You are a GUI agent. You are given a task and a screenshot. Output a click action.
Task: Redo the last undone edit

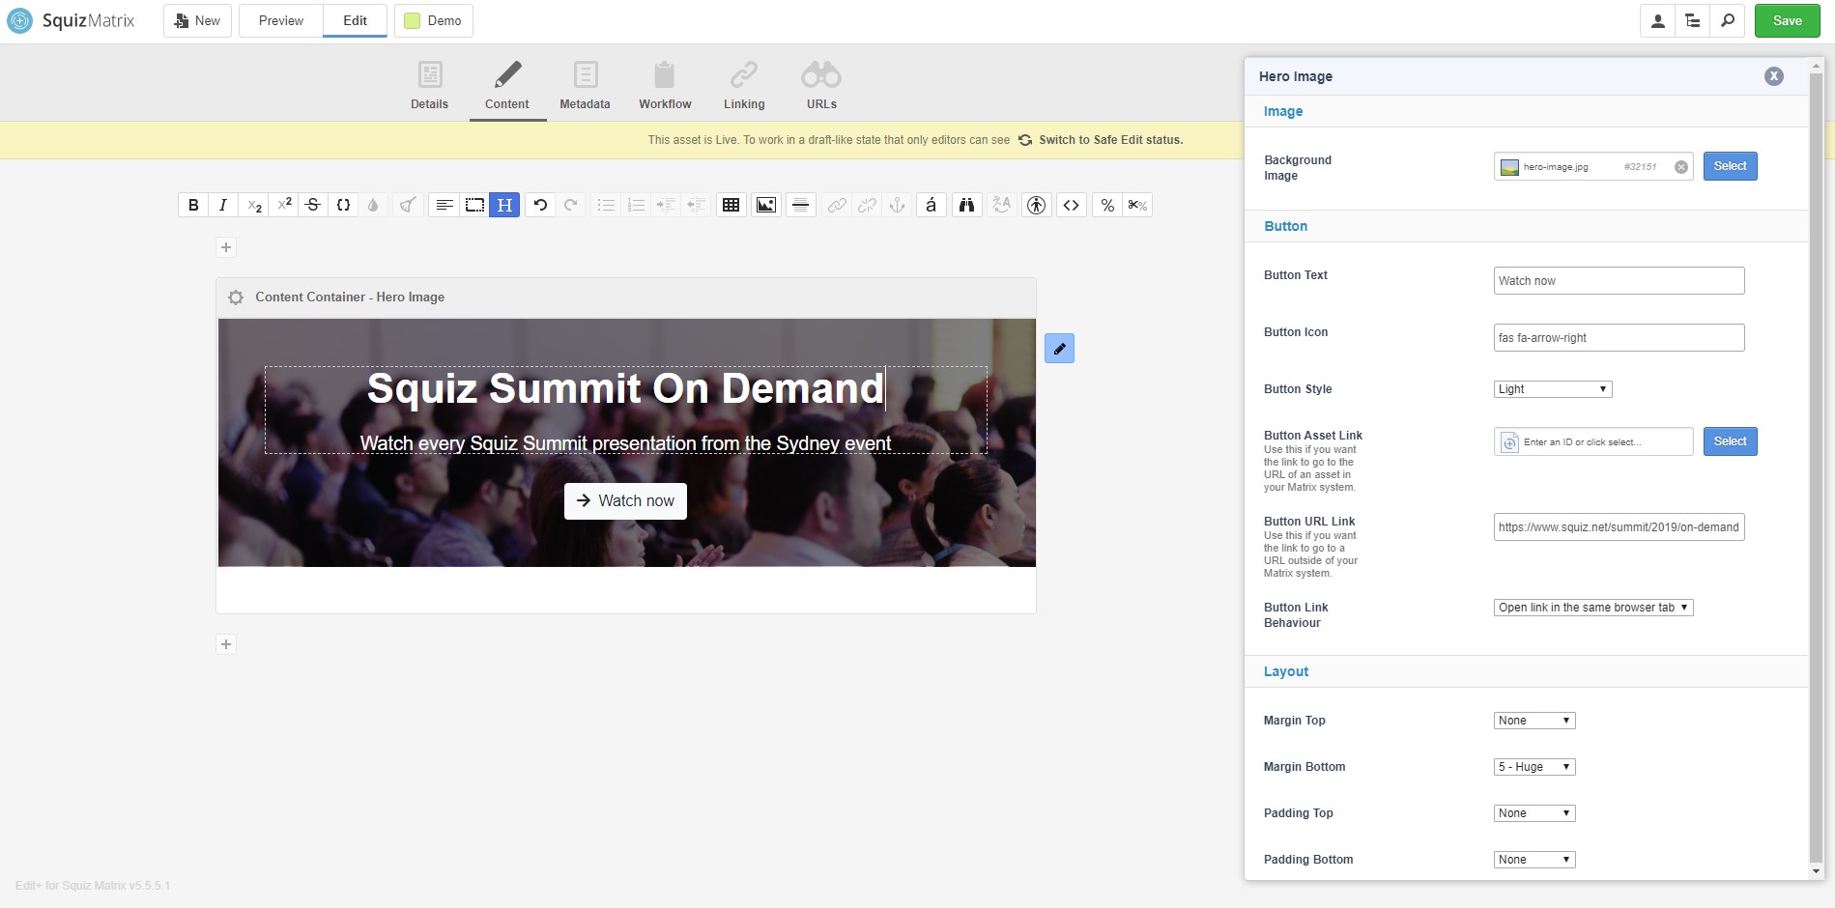[x=570, y=205]
